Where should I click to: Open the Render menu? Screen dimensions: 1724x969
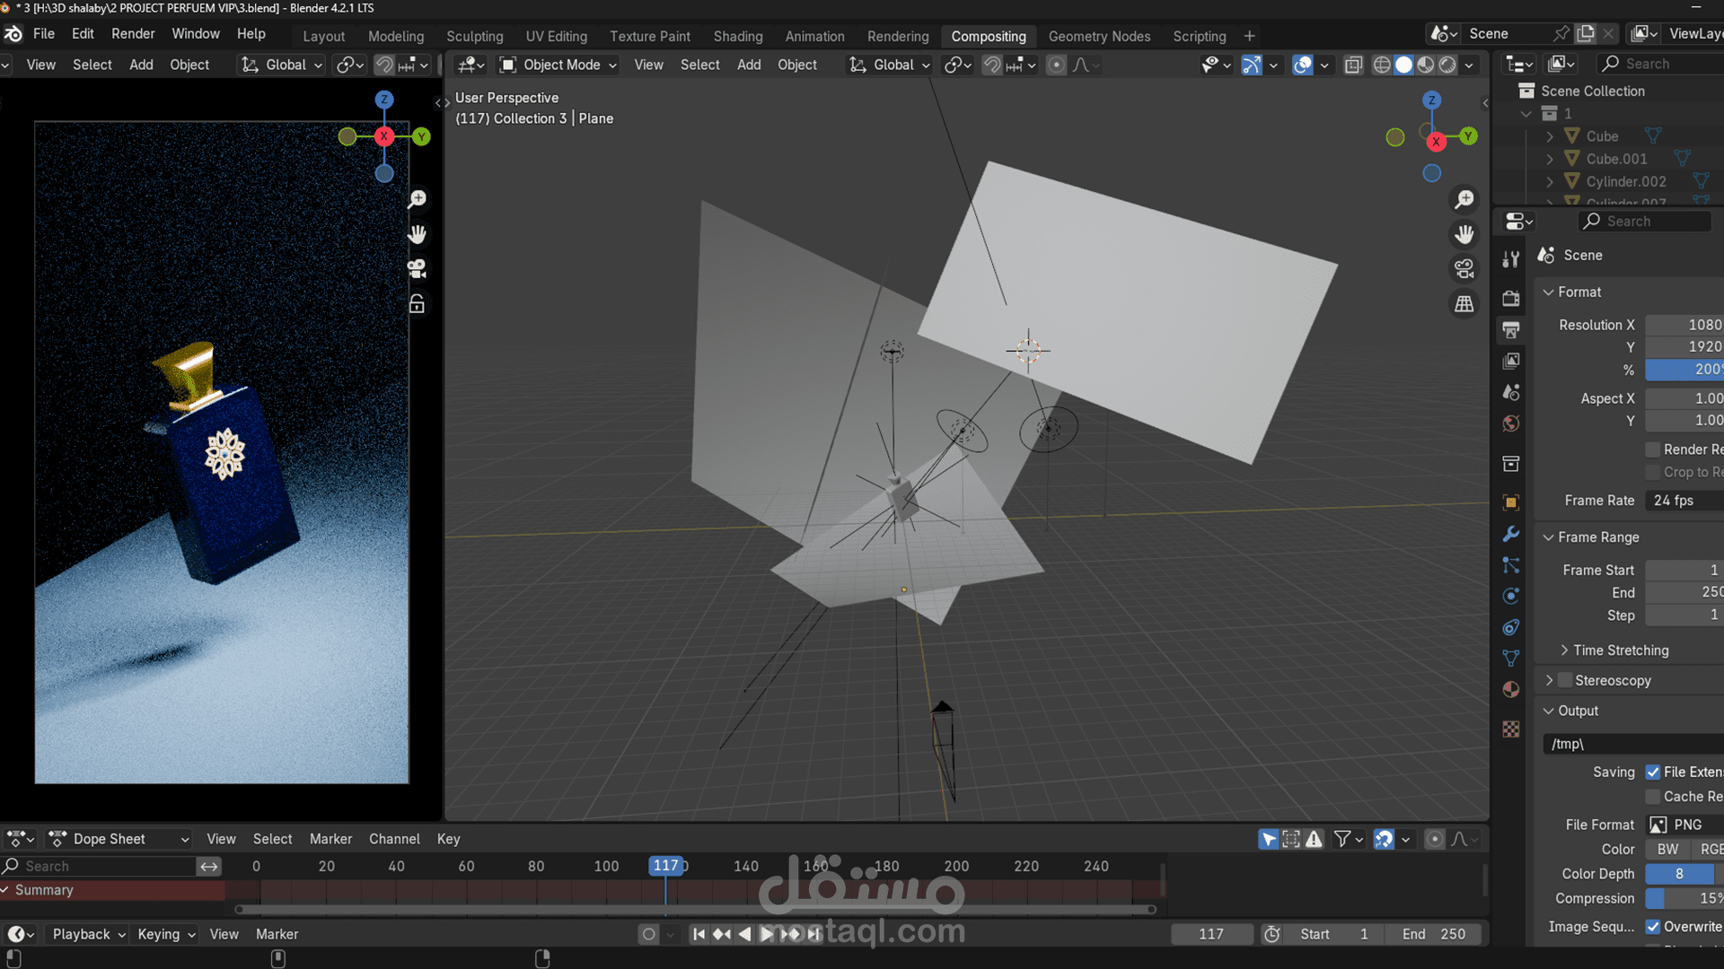(x=133, y=33)
